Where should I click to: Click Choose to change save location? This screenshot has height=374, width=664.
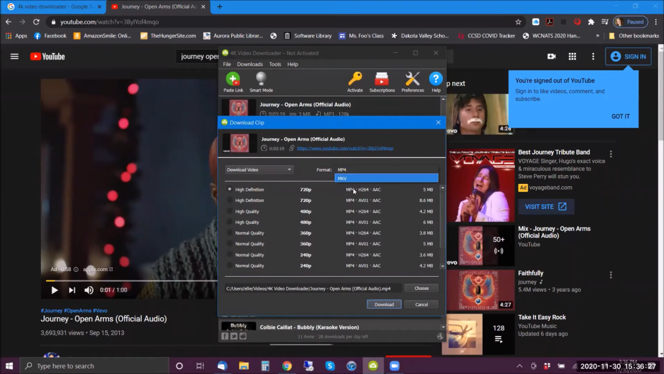coord(421,289)
